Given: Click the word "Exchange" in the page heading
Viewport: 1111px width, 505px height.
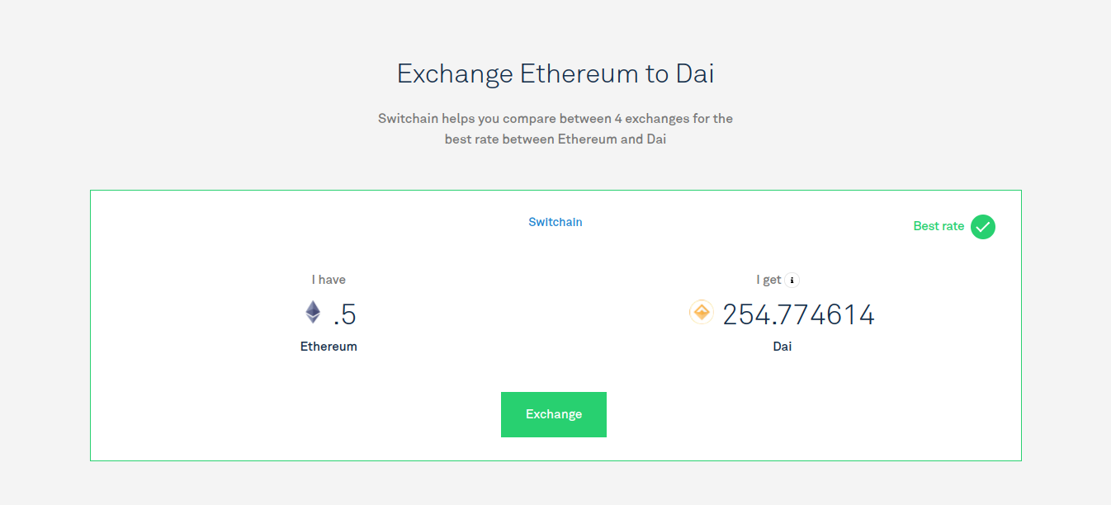Looking at the screenshot, I should [x=454, y=74].
